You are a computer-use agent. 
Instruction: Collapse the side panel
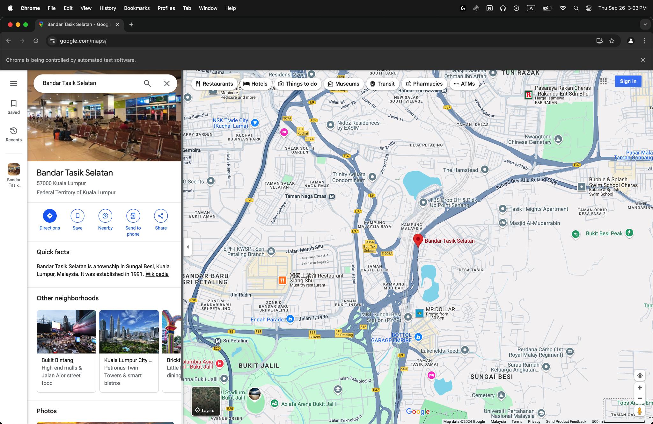tap(188, 247)
